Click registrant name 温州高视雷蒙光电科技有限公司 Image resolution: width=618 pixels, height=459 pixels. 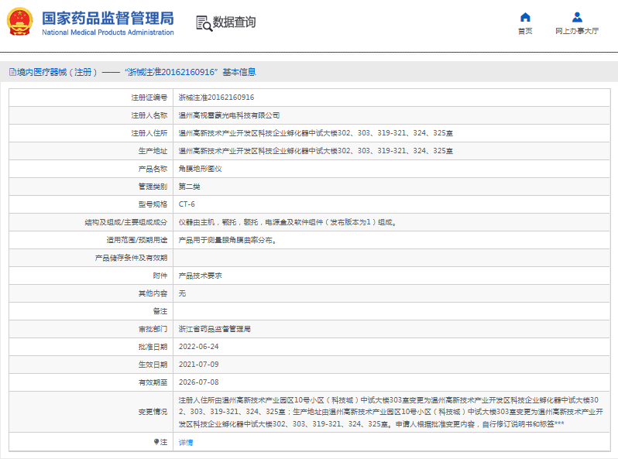[x=229, y=115]
